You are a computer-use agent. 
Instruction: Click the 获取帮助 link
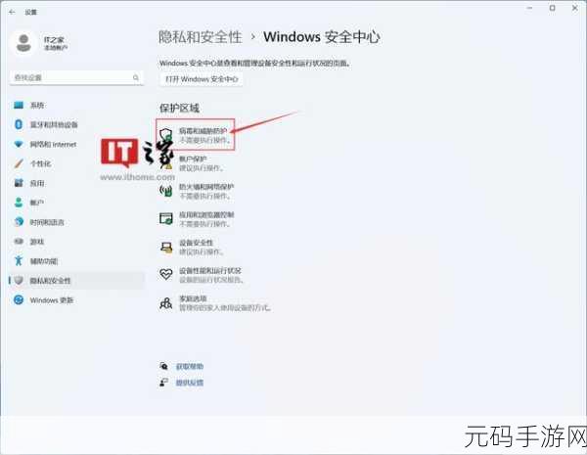tap(190, 366)
